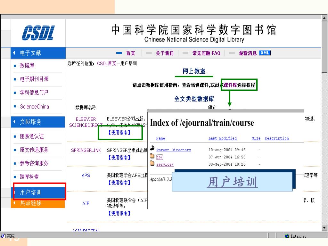Open the db/ directory link
328x246 pixels.
point(160,157)
